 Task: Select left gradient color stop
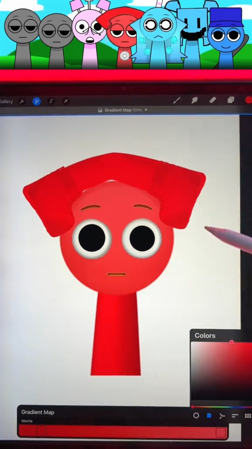(x=41, y=430)
